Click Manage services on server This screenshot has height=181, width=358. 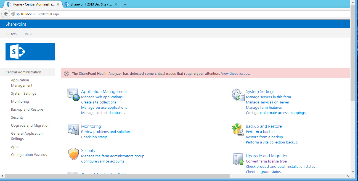[x=267, y=102]
